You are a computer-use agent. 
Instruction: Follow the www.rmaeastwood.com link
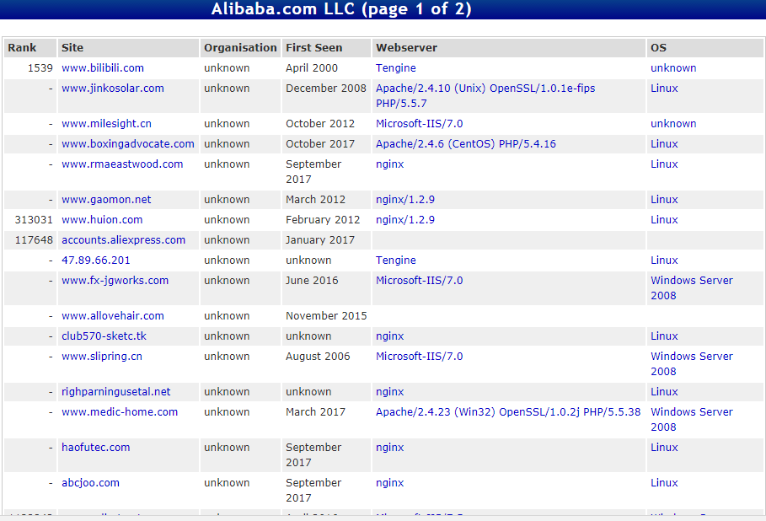point(122,164)
